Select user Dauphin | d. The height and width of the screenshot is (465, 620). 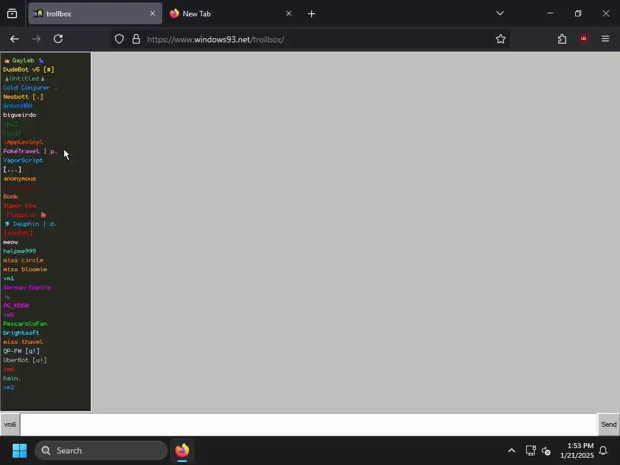[x=30, y=224]
